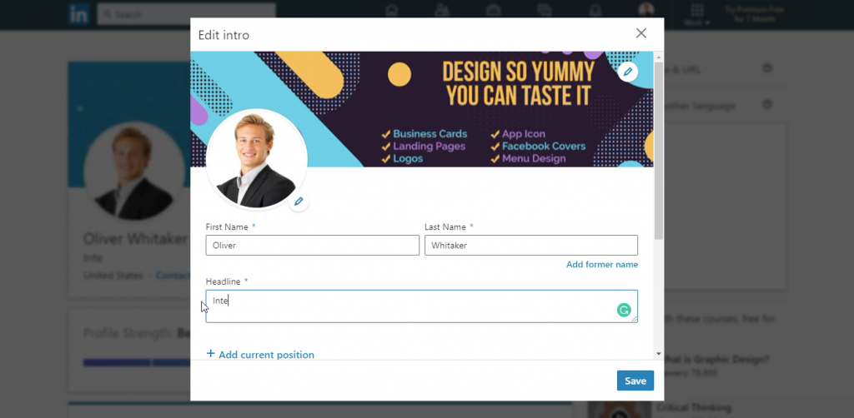Open the Me profile avatar menu
The width and height of the screenshot is (854, 418).
(646, 10)
